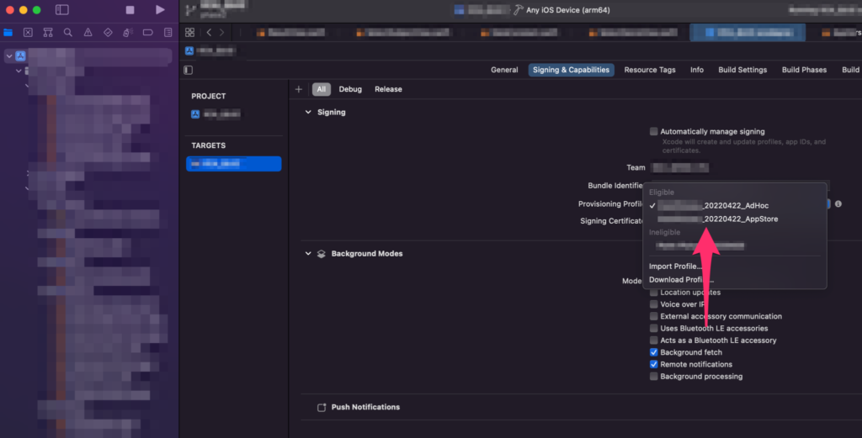862x438 pixels.
Task: Open the Issue navigator warning icon
Action: click(x=88, y=33)
